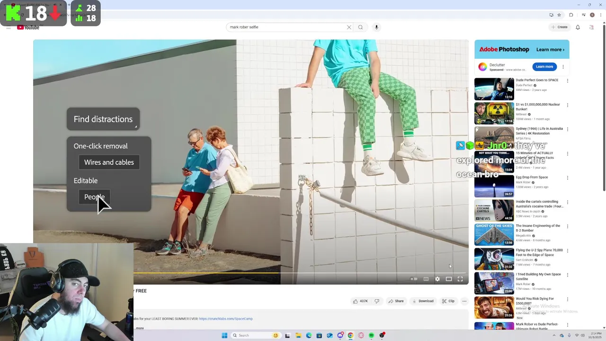Open Microsoft Edge from the taskbar
The width and height of the screenshot is (606, 341).
[x=309, y=335]
